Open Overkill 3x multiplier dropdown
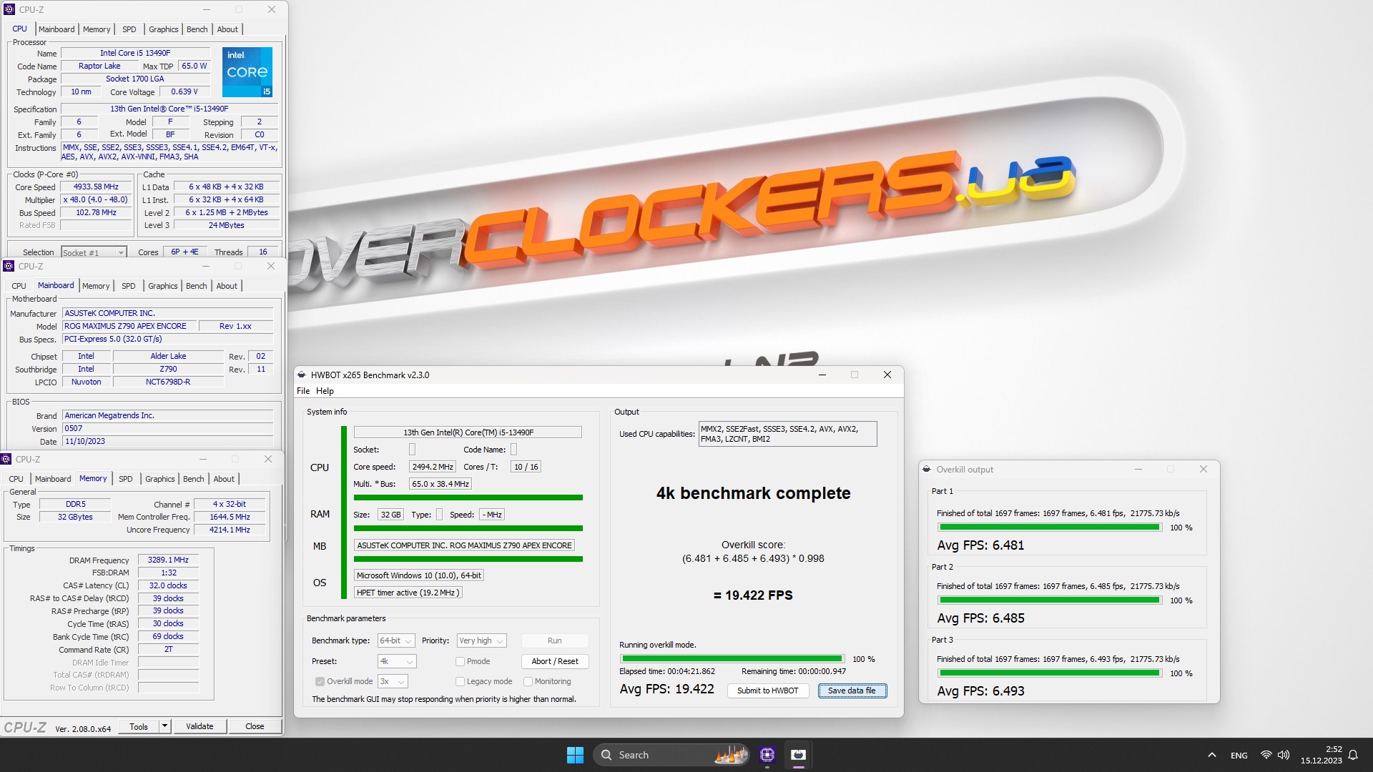 click(x=393, y=682)
